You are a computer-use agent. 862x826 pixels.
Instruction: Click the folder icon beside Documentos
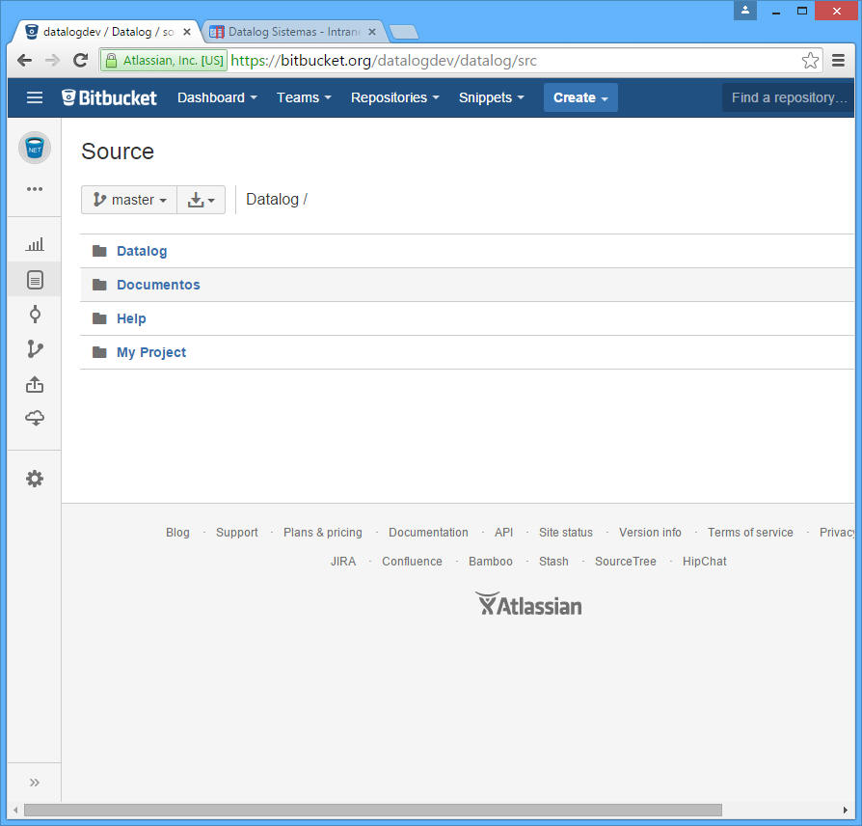[x=99, y=285]
